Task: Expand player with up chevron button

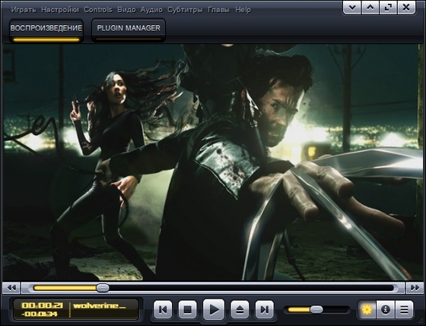Action: (370, 8)
